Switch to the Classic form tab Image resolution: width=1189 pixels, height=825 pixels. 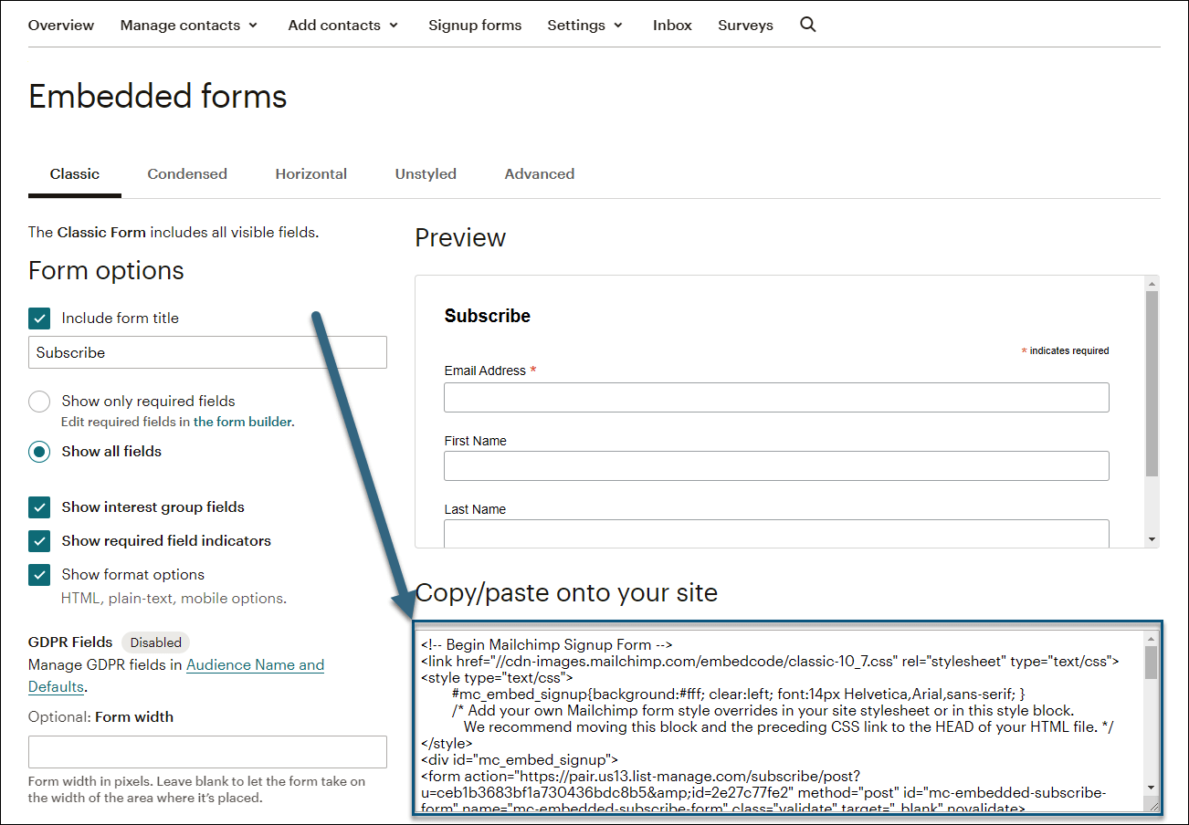point(75,173)
